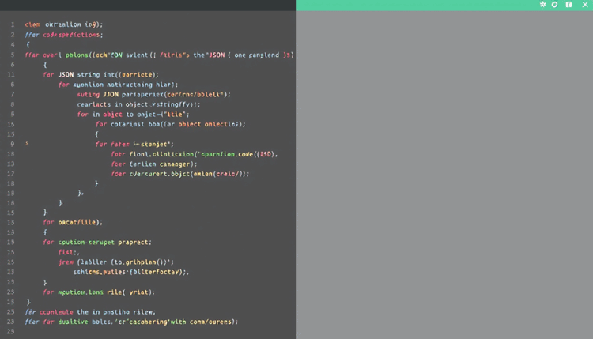Screen dimensions: 593x339
Task: Click line number 1 in the gutter
Action: point(13,24)
